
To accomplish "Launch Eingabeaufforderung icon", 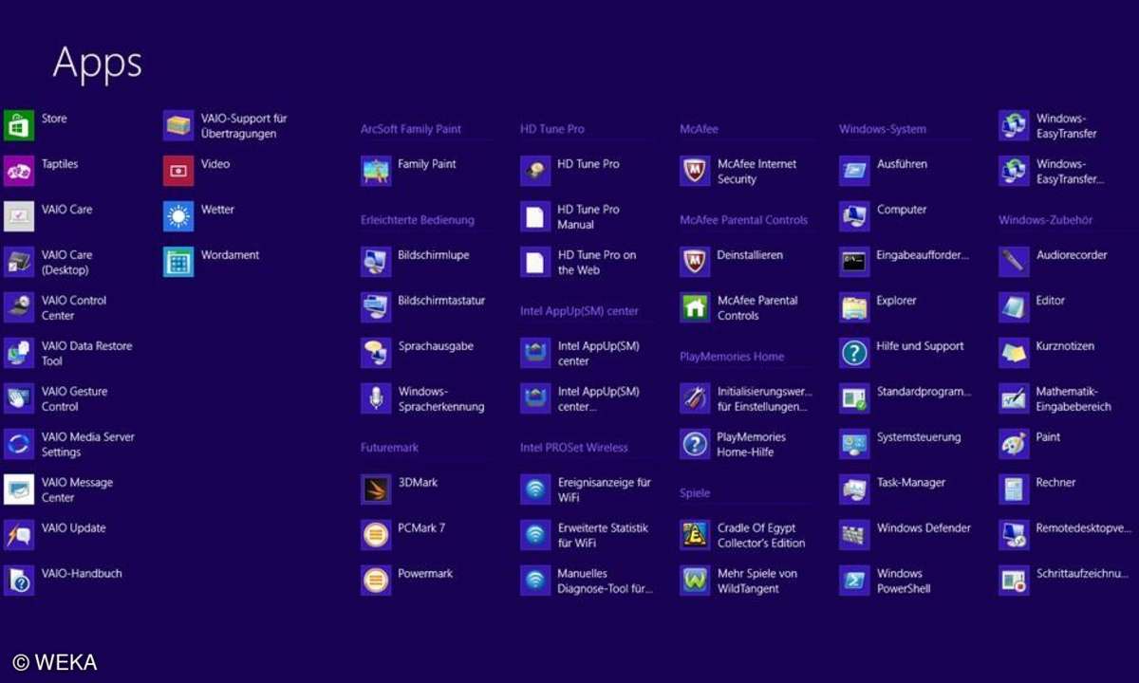I will (x=854, y=262).
